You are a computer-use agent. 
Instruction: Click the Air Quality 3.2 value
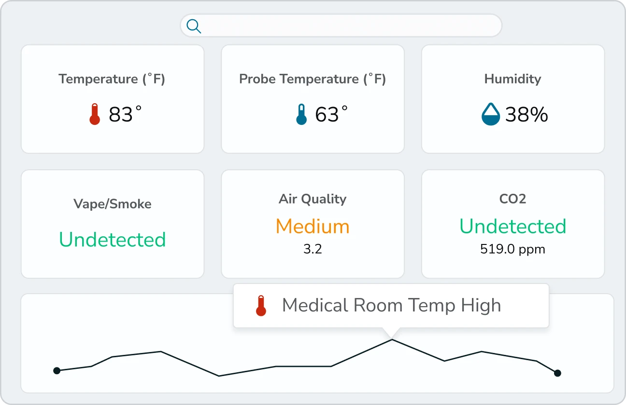[313, 249]
